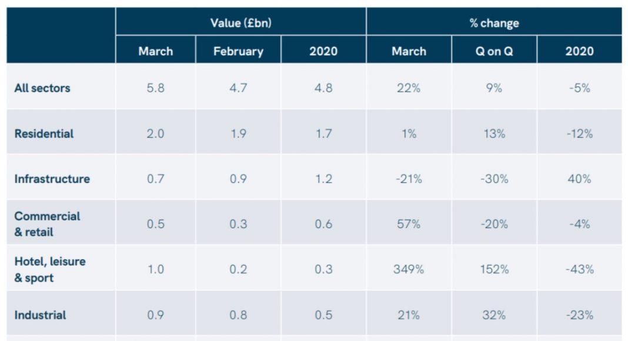
Task: Select the 'Infrastructure' row label
Action: pyautogui.click(x=52, y=179)
